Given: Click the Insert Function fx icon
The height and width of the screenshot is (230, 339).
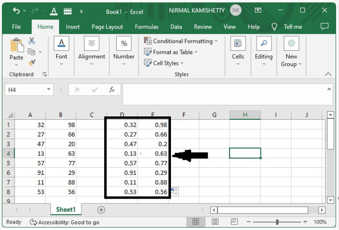Looking at the screenshot, I should pos(112,90).
